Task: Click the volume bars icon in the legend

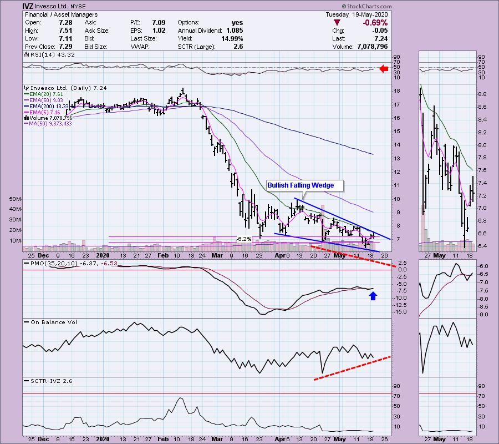Action: coord(27,118)
